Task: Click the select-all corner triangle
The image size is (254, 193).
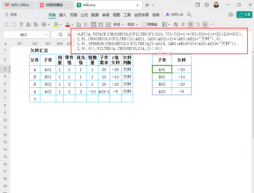Action: tap(5, 44)
